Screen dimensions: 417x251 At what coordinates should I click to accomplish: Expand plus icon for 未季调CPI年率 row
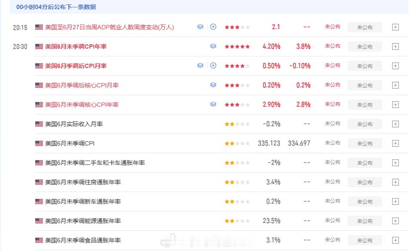click(396, 46)
